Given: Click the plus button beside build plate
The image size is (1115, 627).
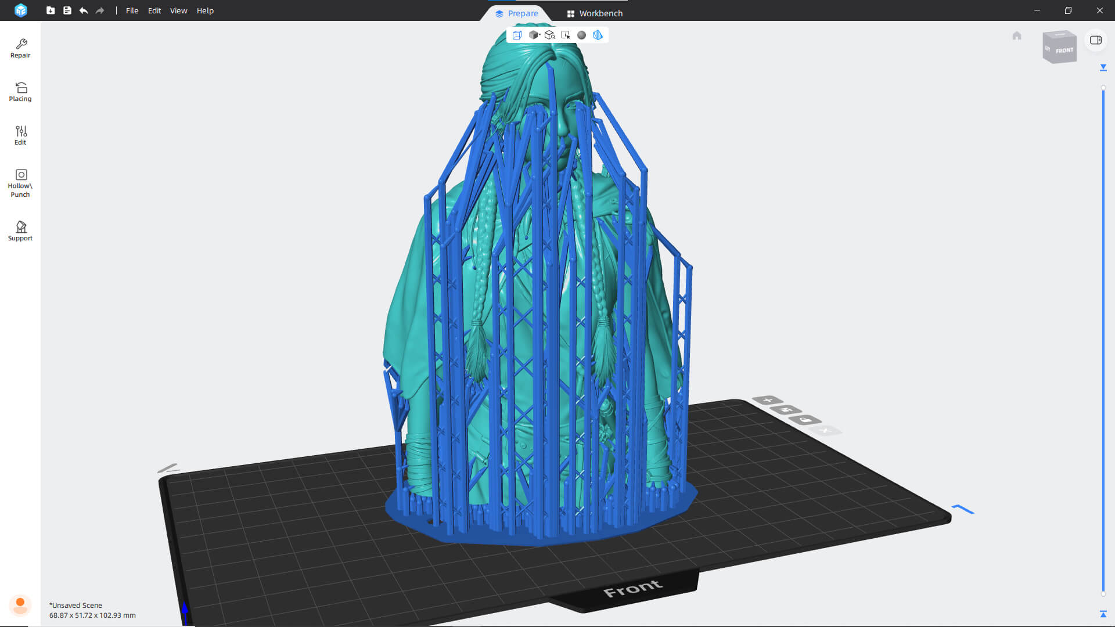Looking at the screenshot, I should click(768, 400).
